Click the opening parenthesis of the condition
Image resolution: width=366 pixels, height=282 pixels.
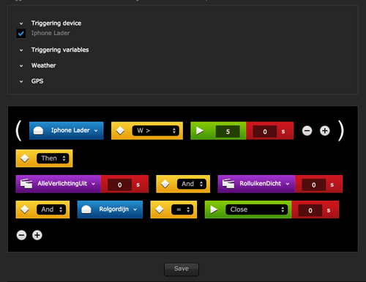pos(18,130)
